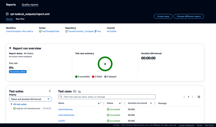Click Choose different report button
Screen dimensions: 216x127
(x=189, y=16)
